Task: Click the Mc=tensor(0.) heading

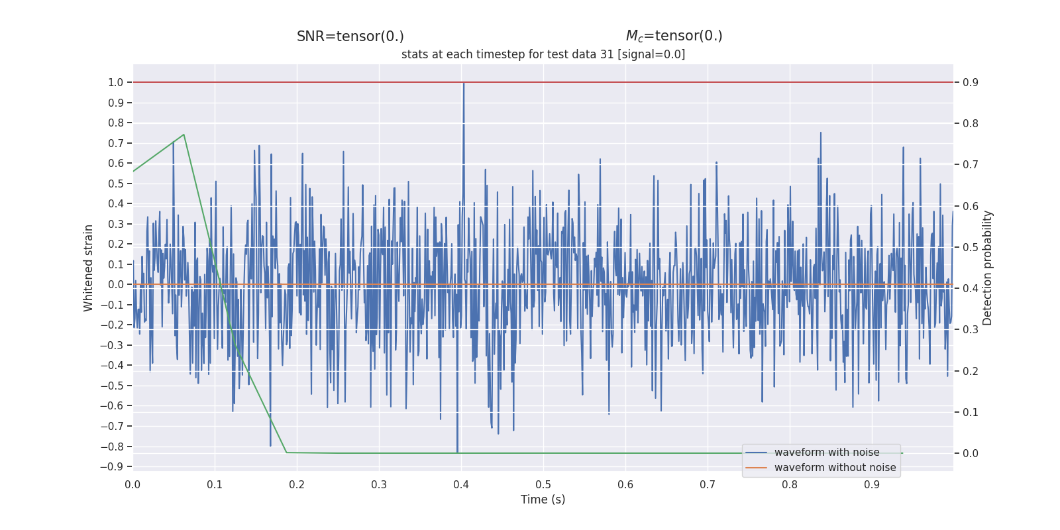Action: tap(674, 36)
